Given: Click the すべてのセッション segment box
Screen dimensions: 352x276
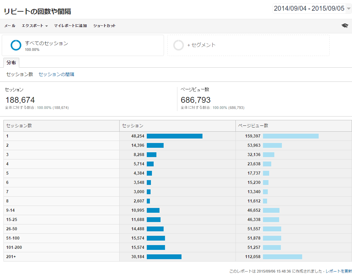Looking at the screenshot, I should pyautogui.click(x=82, y=45).
